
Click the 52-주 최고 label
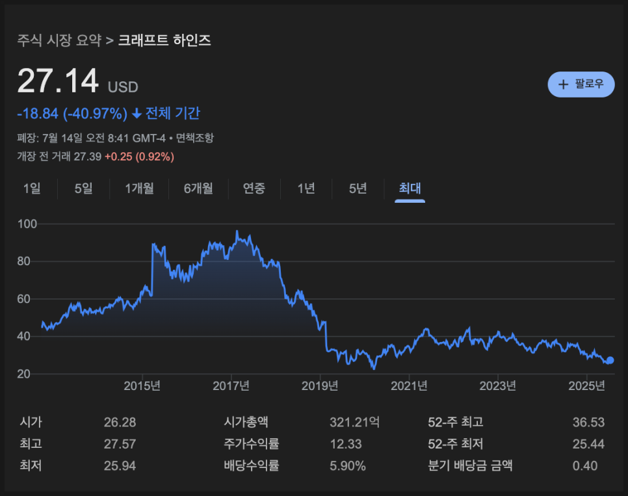coord(456,422)
